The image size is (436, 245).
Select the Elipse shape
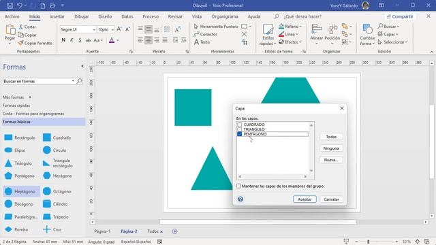15,150
